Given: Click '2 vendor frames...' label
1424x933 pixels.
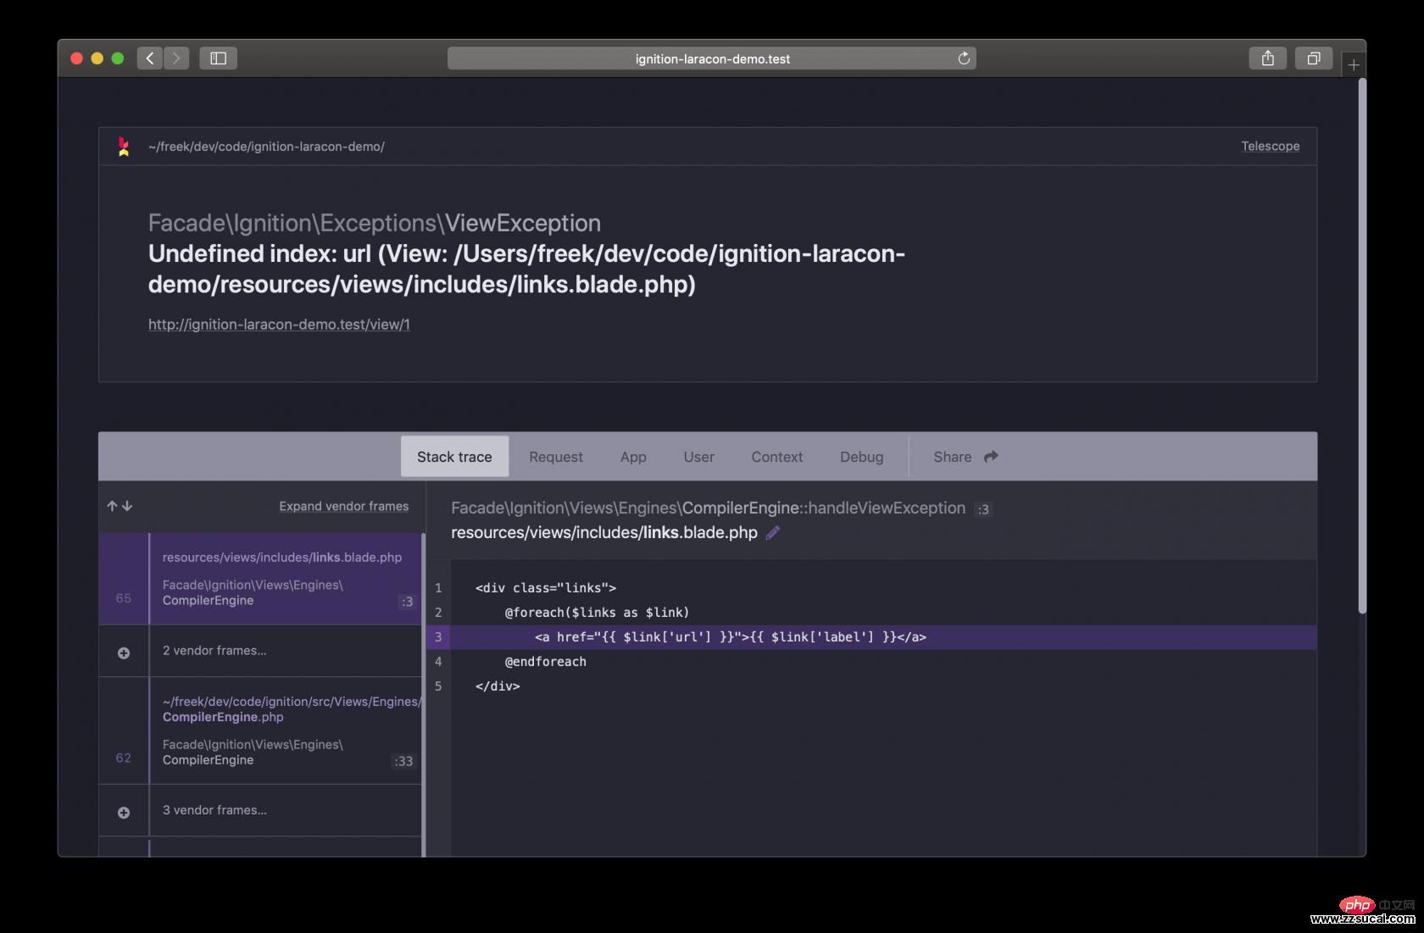Looking at the screenshot, I should tap(214, 651).
